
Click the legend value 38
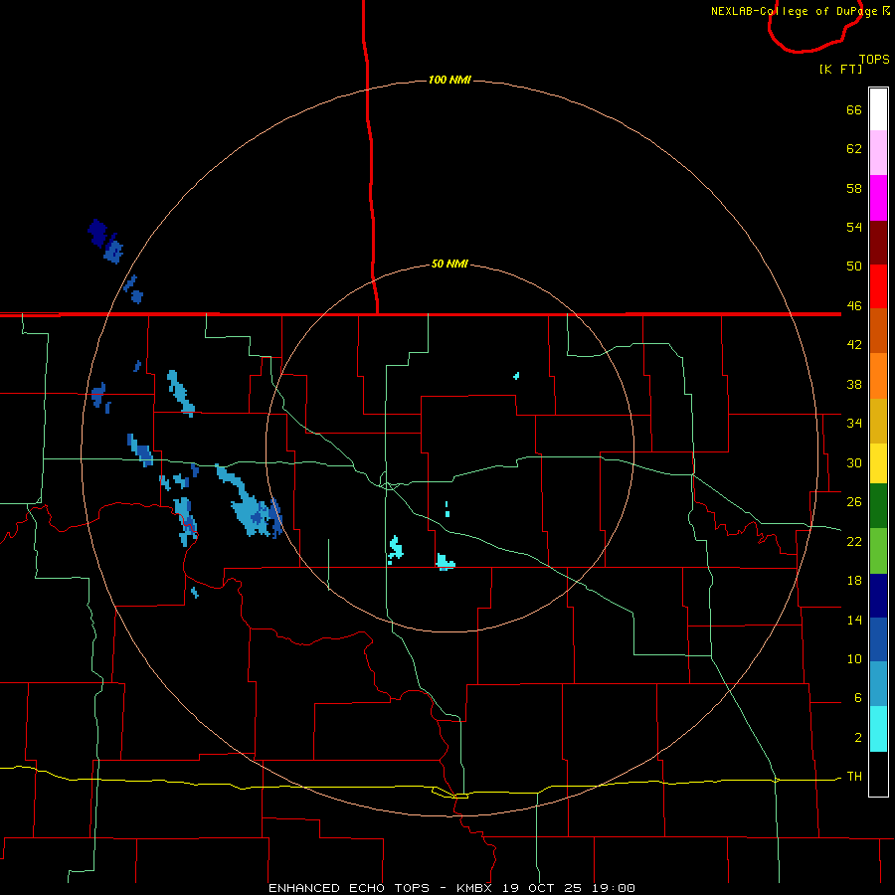854,384
